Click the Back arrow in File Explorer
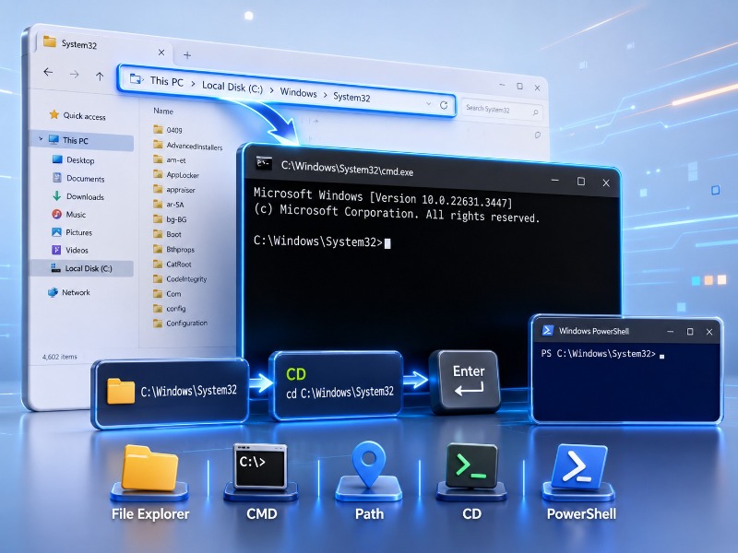 pyautogui.click(x=48, y=72)
